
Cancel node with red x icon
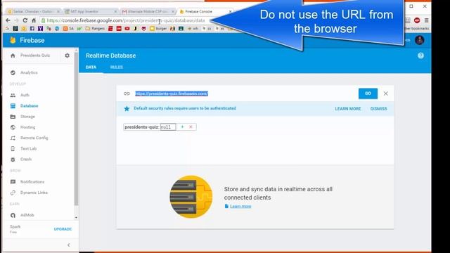tap(191, 126)
